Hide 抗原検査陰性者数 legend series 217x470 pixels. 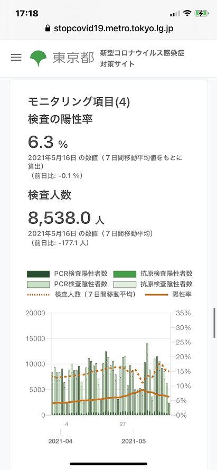point(153,284)
